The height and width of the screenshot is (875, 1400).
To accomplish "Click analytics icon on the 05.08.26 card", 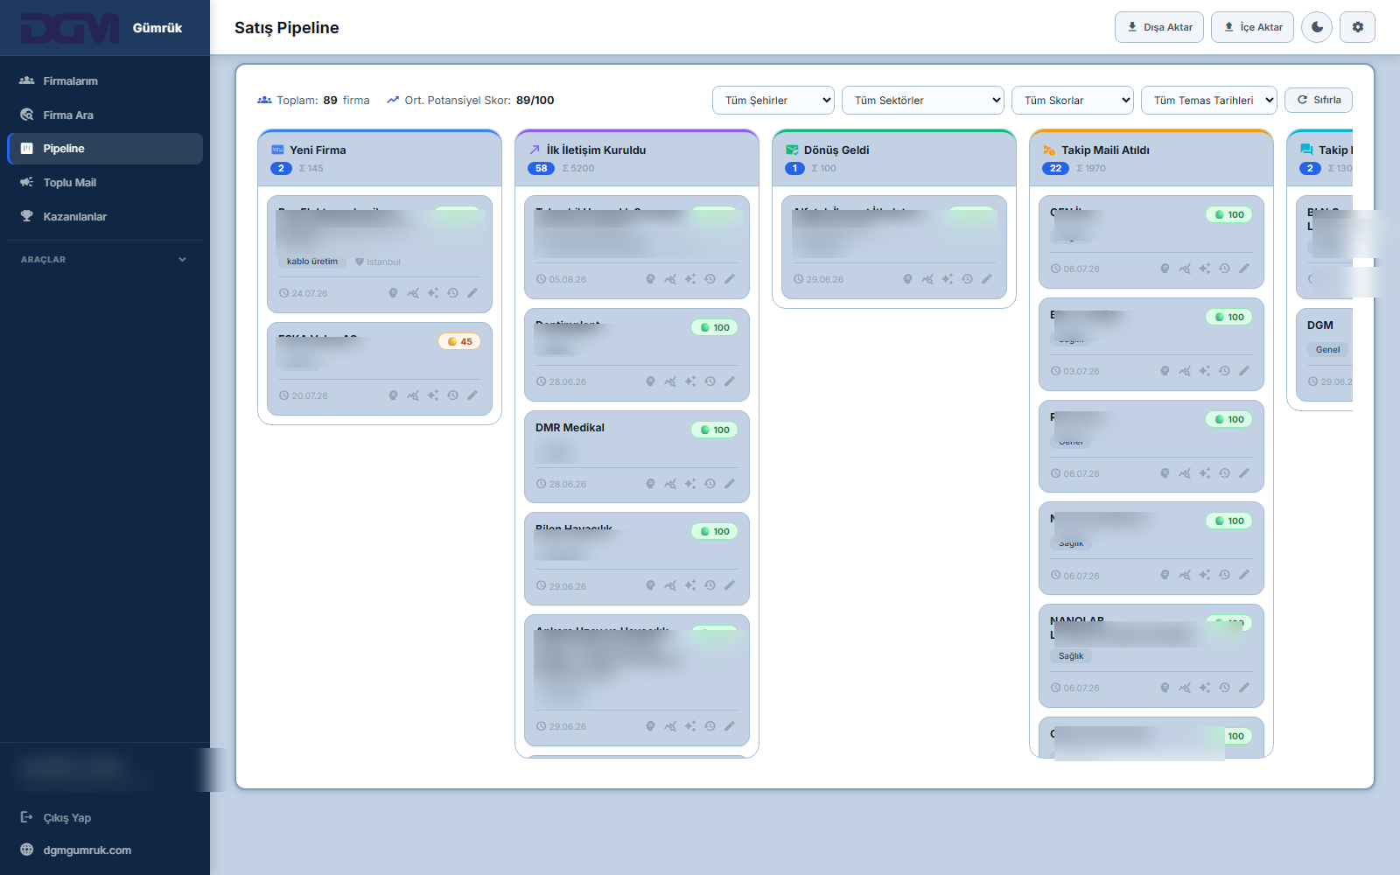I will [x=670, y=279].
